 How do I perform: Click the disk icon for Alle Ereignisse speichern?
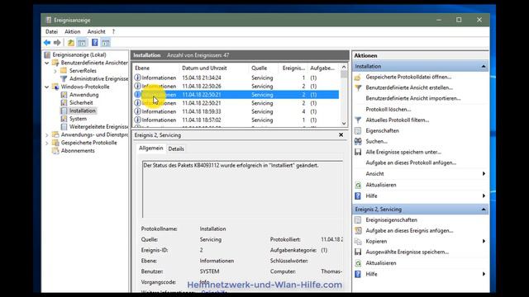tap(358, 152)
